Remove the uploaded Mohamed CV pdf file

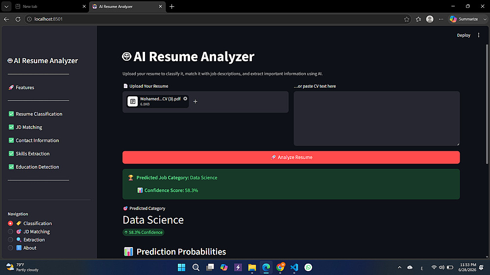point(185,99)
